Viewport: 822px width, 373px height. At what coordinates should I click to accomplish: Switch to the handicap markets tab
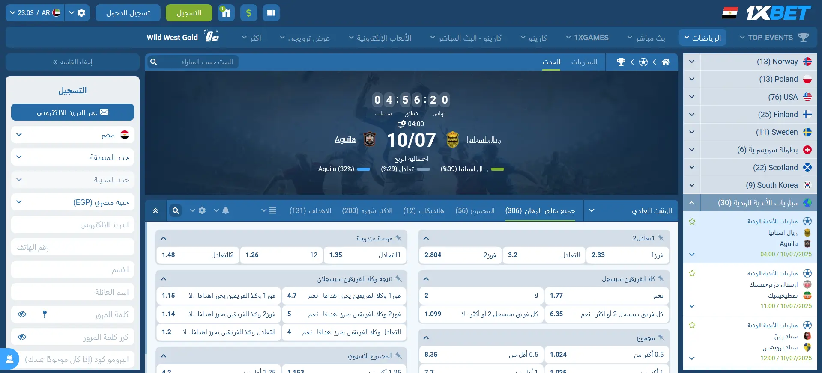[x=423, y=210]
